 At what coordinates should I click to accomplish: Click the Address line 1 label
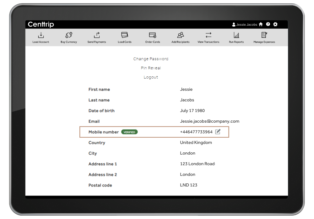click(103, 164)
